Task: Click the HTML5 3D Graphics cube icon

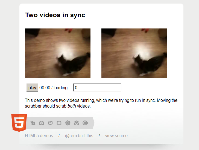Action: 50,123
